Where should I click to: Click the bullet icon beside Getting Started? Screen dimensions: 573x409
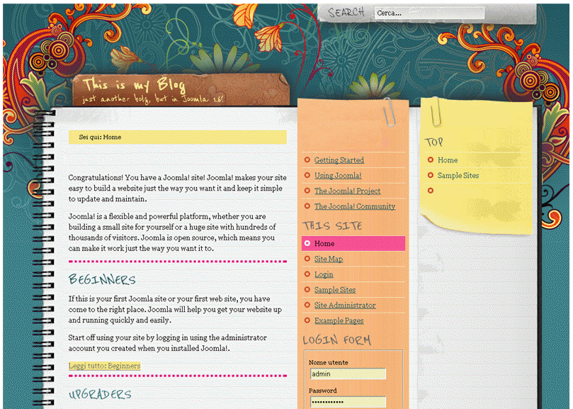[307, 160]
